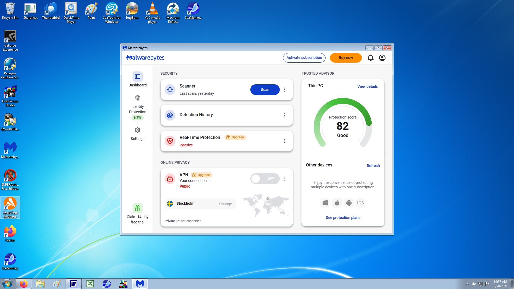Open VPN more options menu
This screenshot has width=514, height=289.
285,179
